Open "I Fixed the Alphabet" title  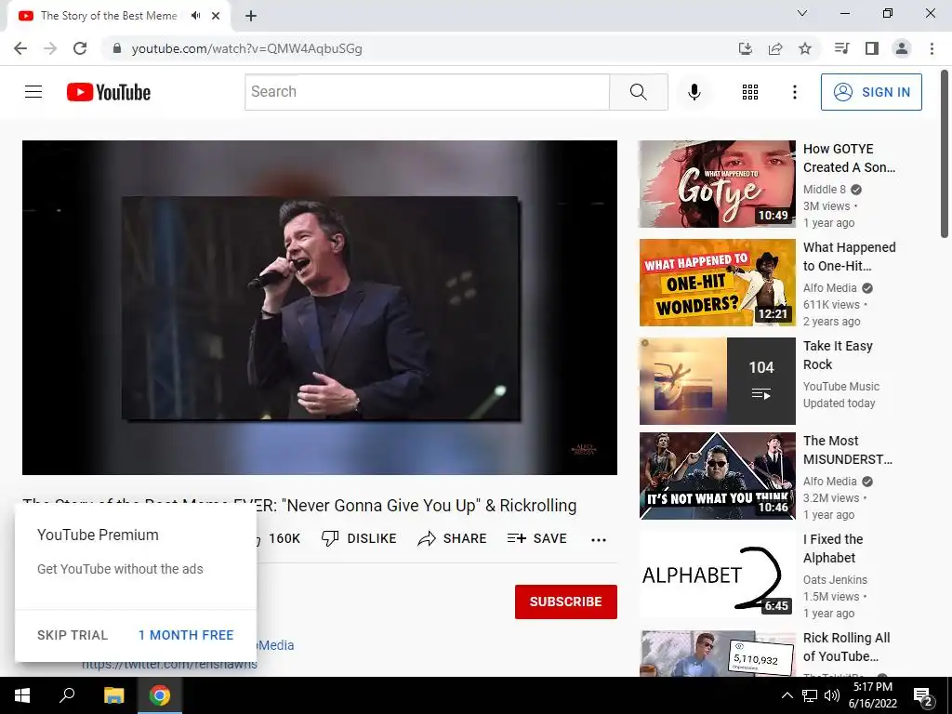tap(832, 549)
